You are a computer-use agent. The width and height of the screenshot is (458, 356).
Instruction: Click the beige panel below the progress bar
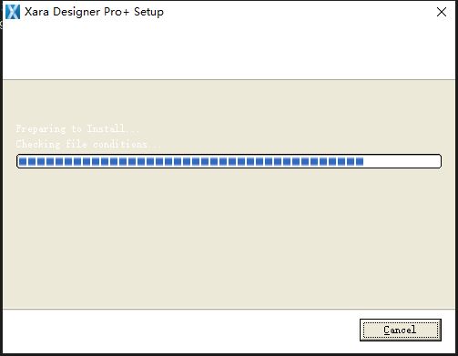click(229, 239)
